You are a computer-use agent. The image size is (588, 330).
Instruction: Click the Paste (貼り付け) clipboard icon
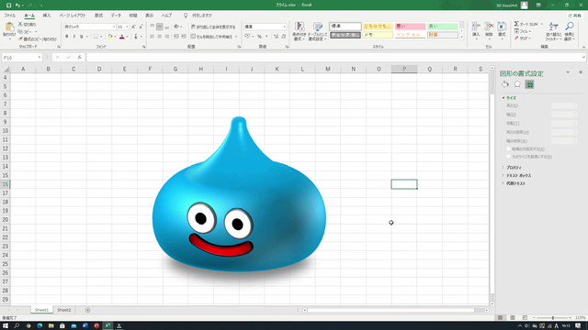[9, 27]
